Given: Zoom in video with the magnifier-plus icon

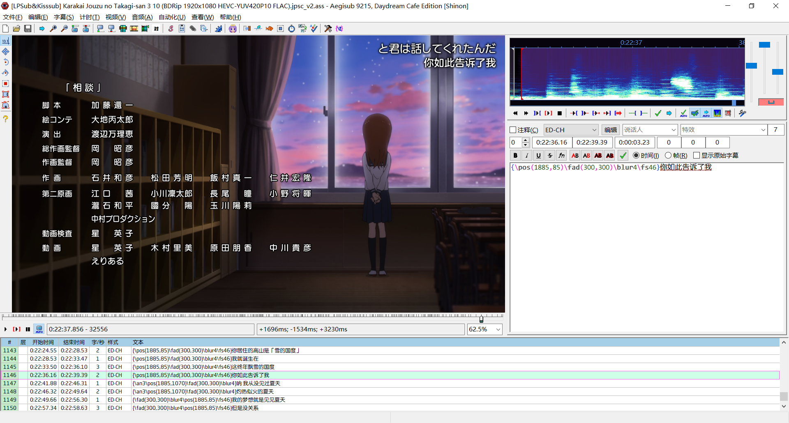Looking at the screenshot, I should 53,28.
